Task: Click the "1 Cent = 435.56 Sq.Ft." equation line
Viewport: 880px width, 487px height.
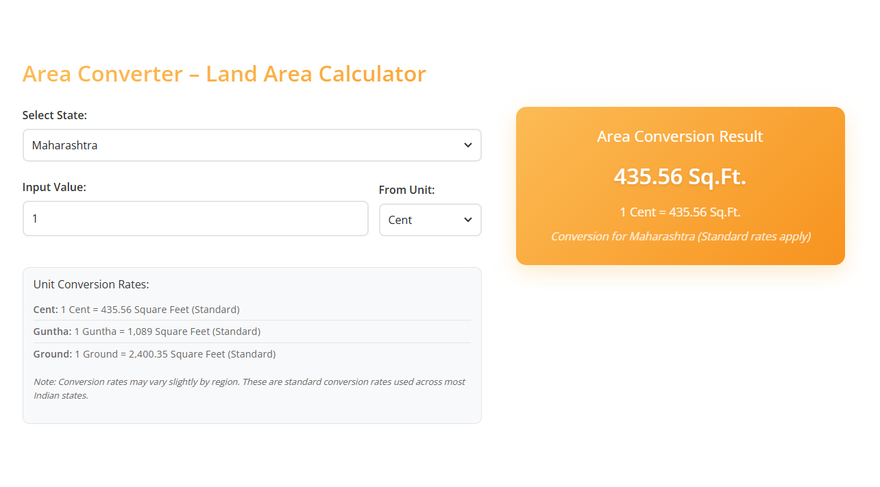Action: click(x=680, y=212)
